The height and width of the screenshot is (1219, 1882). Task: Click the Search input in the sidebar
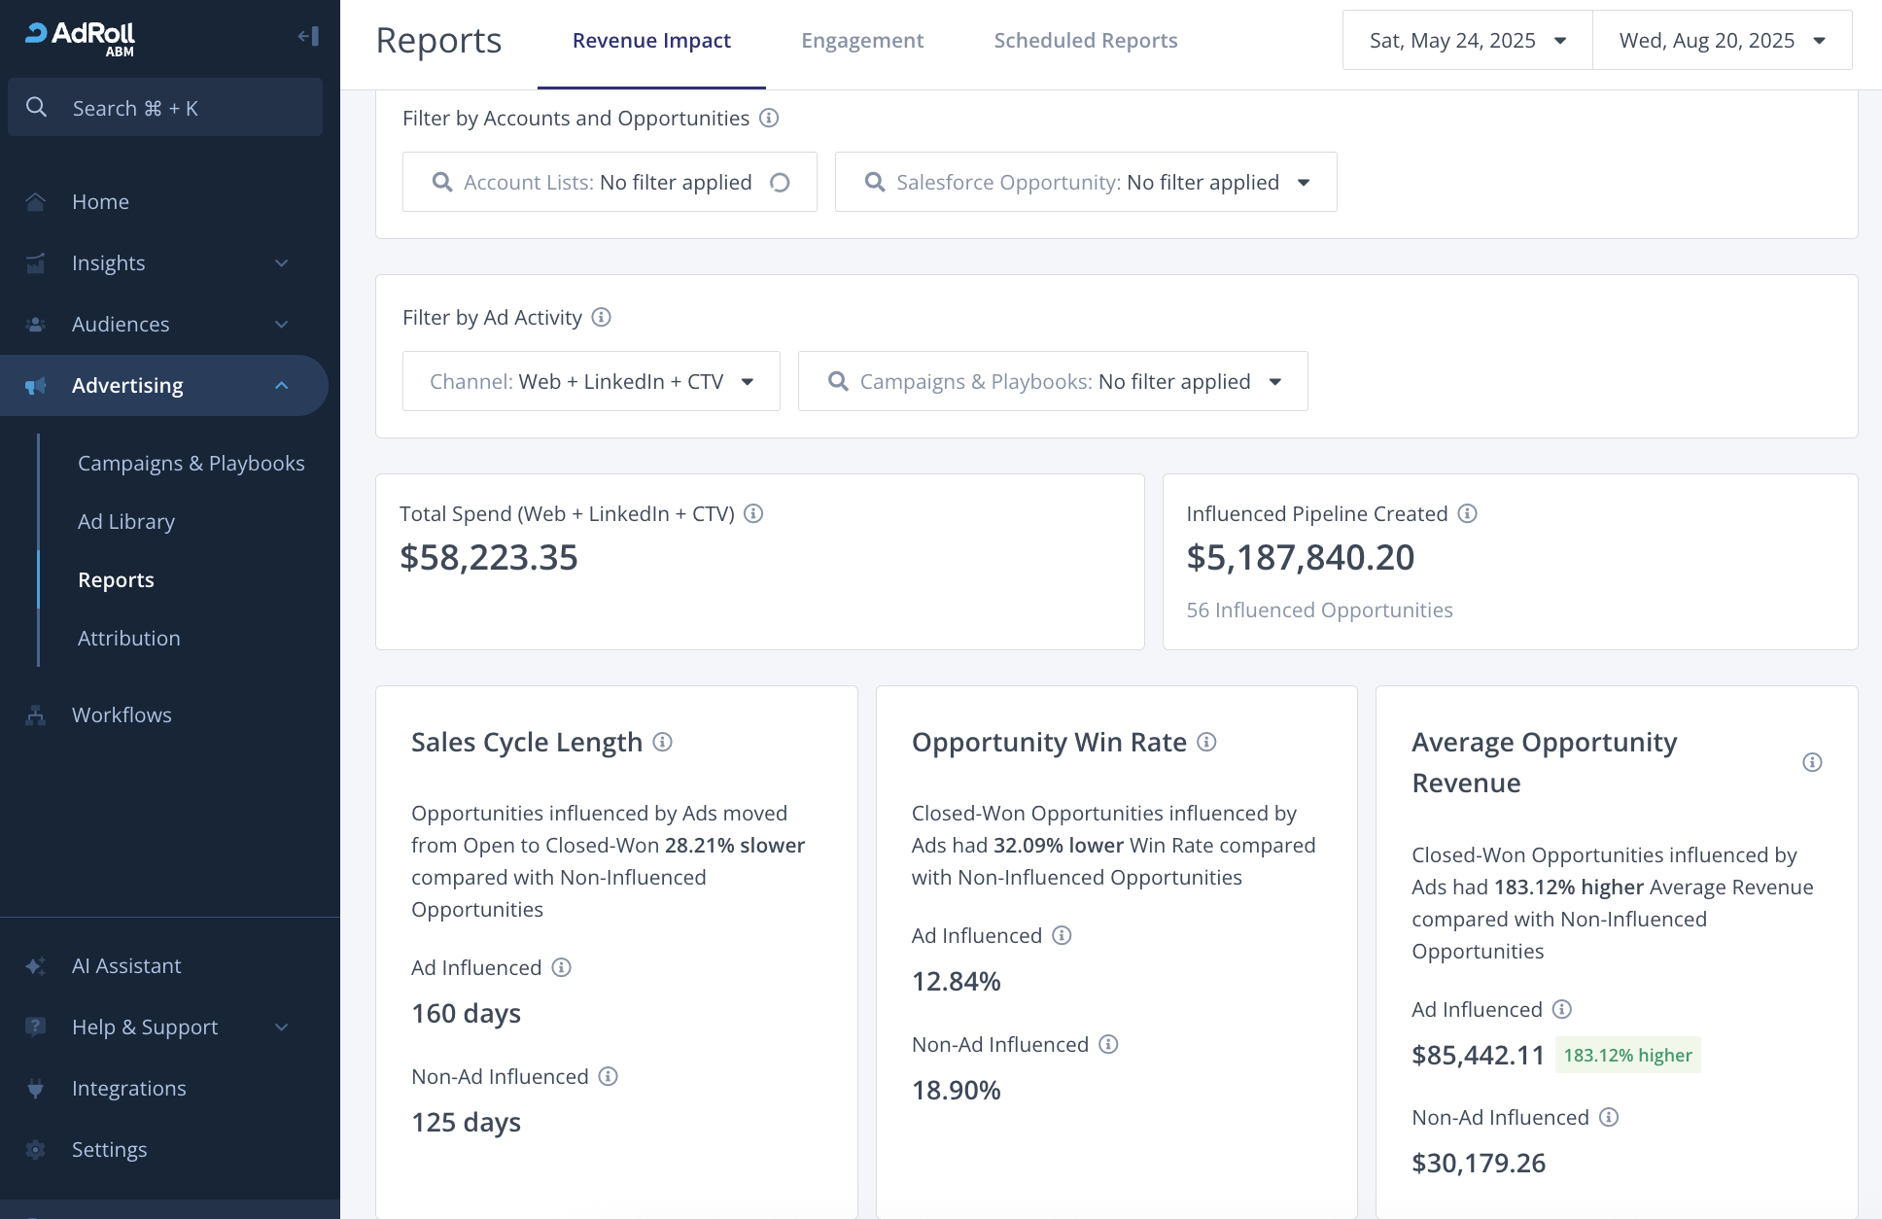165,108
